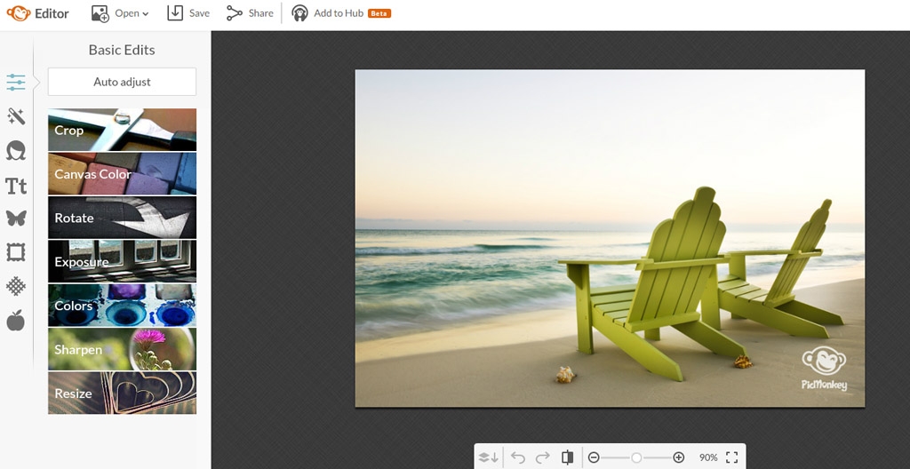Toggle fullscreen view icon

click(732, 457)
